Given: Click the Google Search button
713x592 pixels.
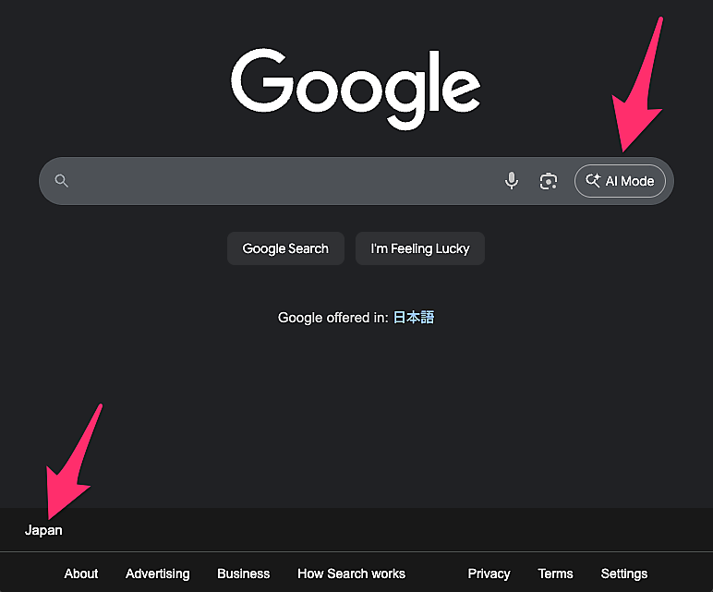Looking at the screenshot, I should [285, 248].
